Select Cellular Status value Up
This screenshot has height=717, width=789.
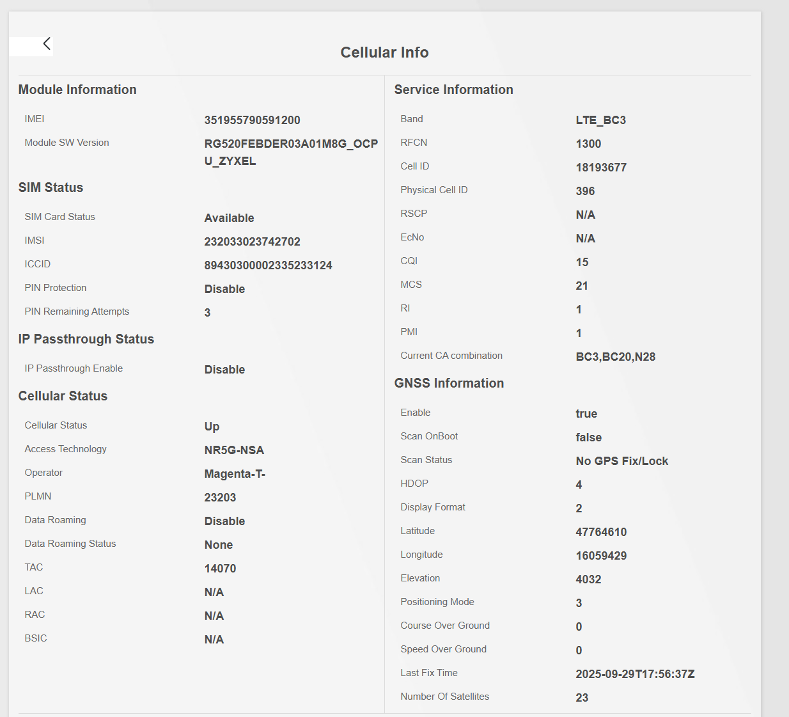coord(212,427)
